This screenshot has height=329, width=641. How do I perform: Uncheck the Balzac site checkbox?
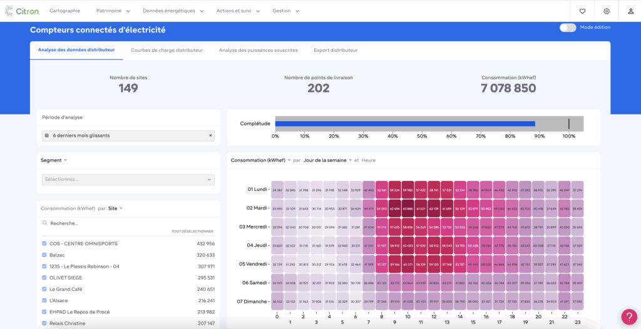(x=44, y=255)
